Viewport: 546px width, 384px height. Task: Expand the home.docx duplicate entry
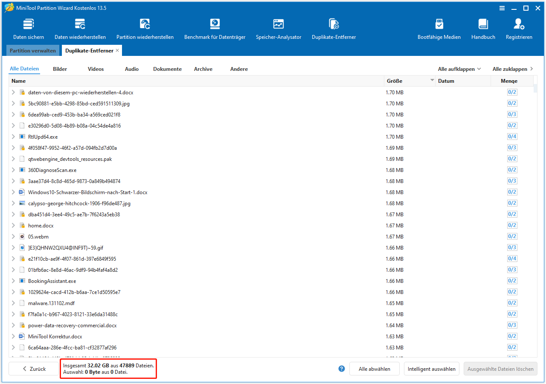pyautogui.click(x=13, y=225)
